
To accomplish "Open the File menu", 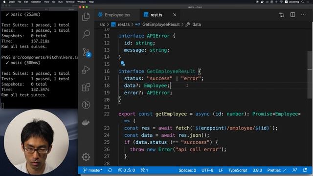I will [20, 2].
